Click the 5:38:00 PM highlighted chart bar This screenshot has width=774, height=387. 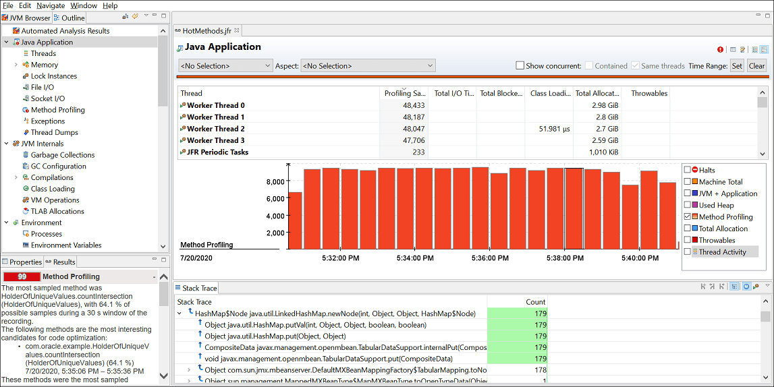pyautogui.click(x=574, y=208)
